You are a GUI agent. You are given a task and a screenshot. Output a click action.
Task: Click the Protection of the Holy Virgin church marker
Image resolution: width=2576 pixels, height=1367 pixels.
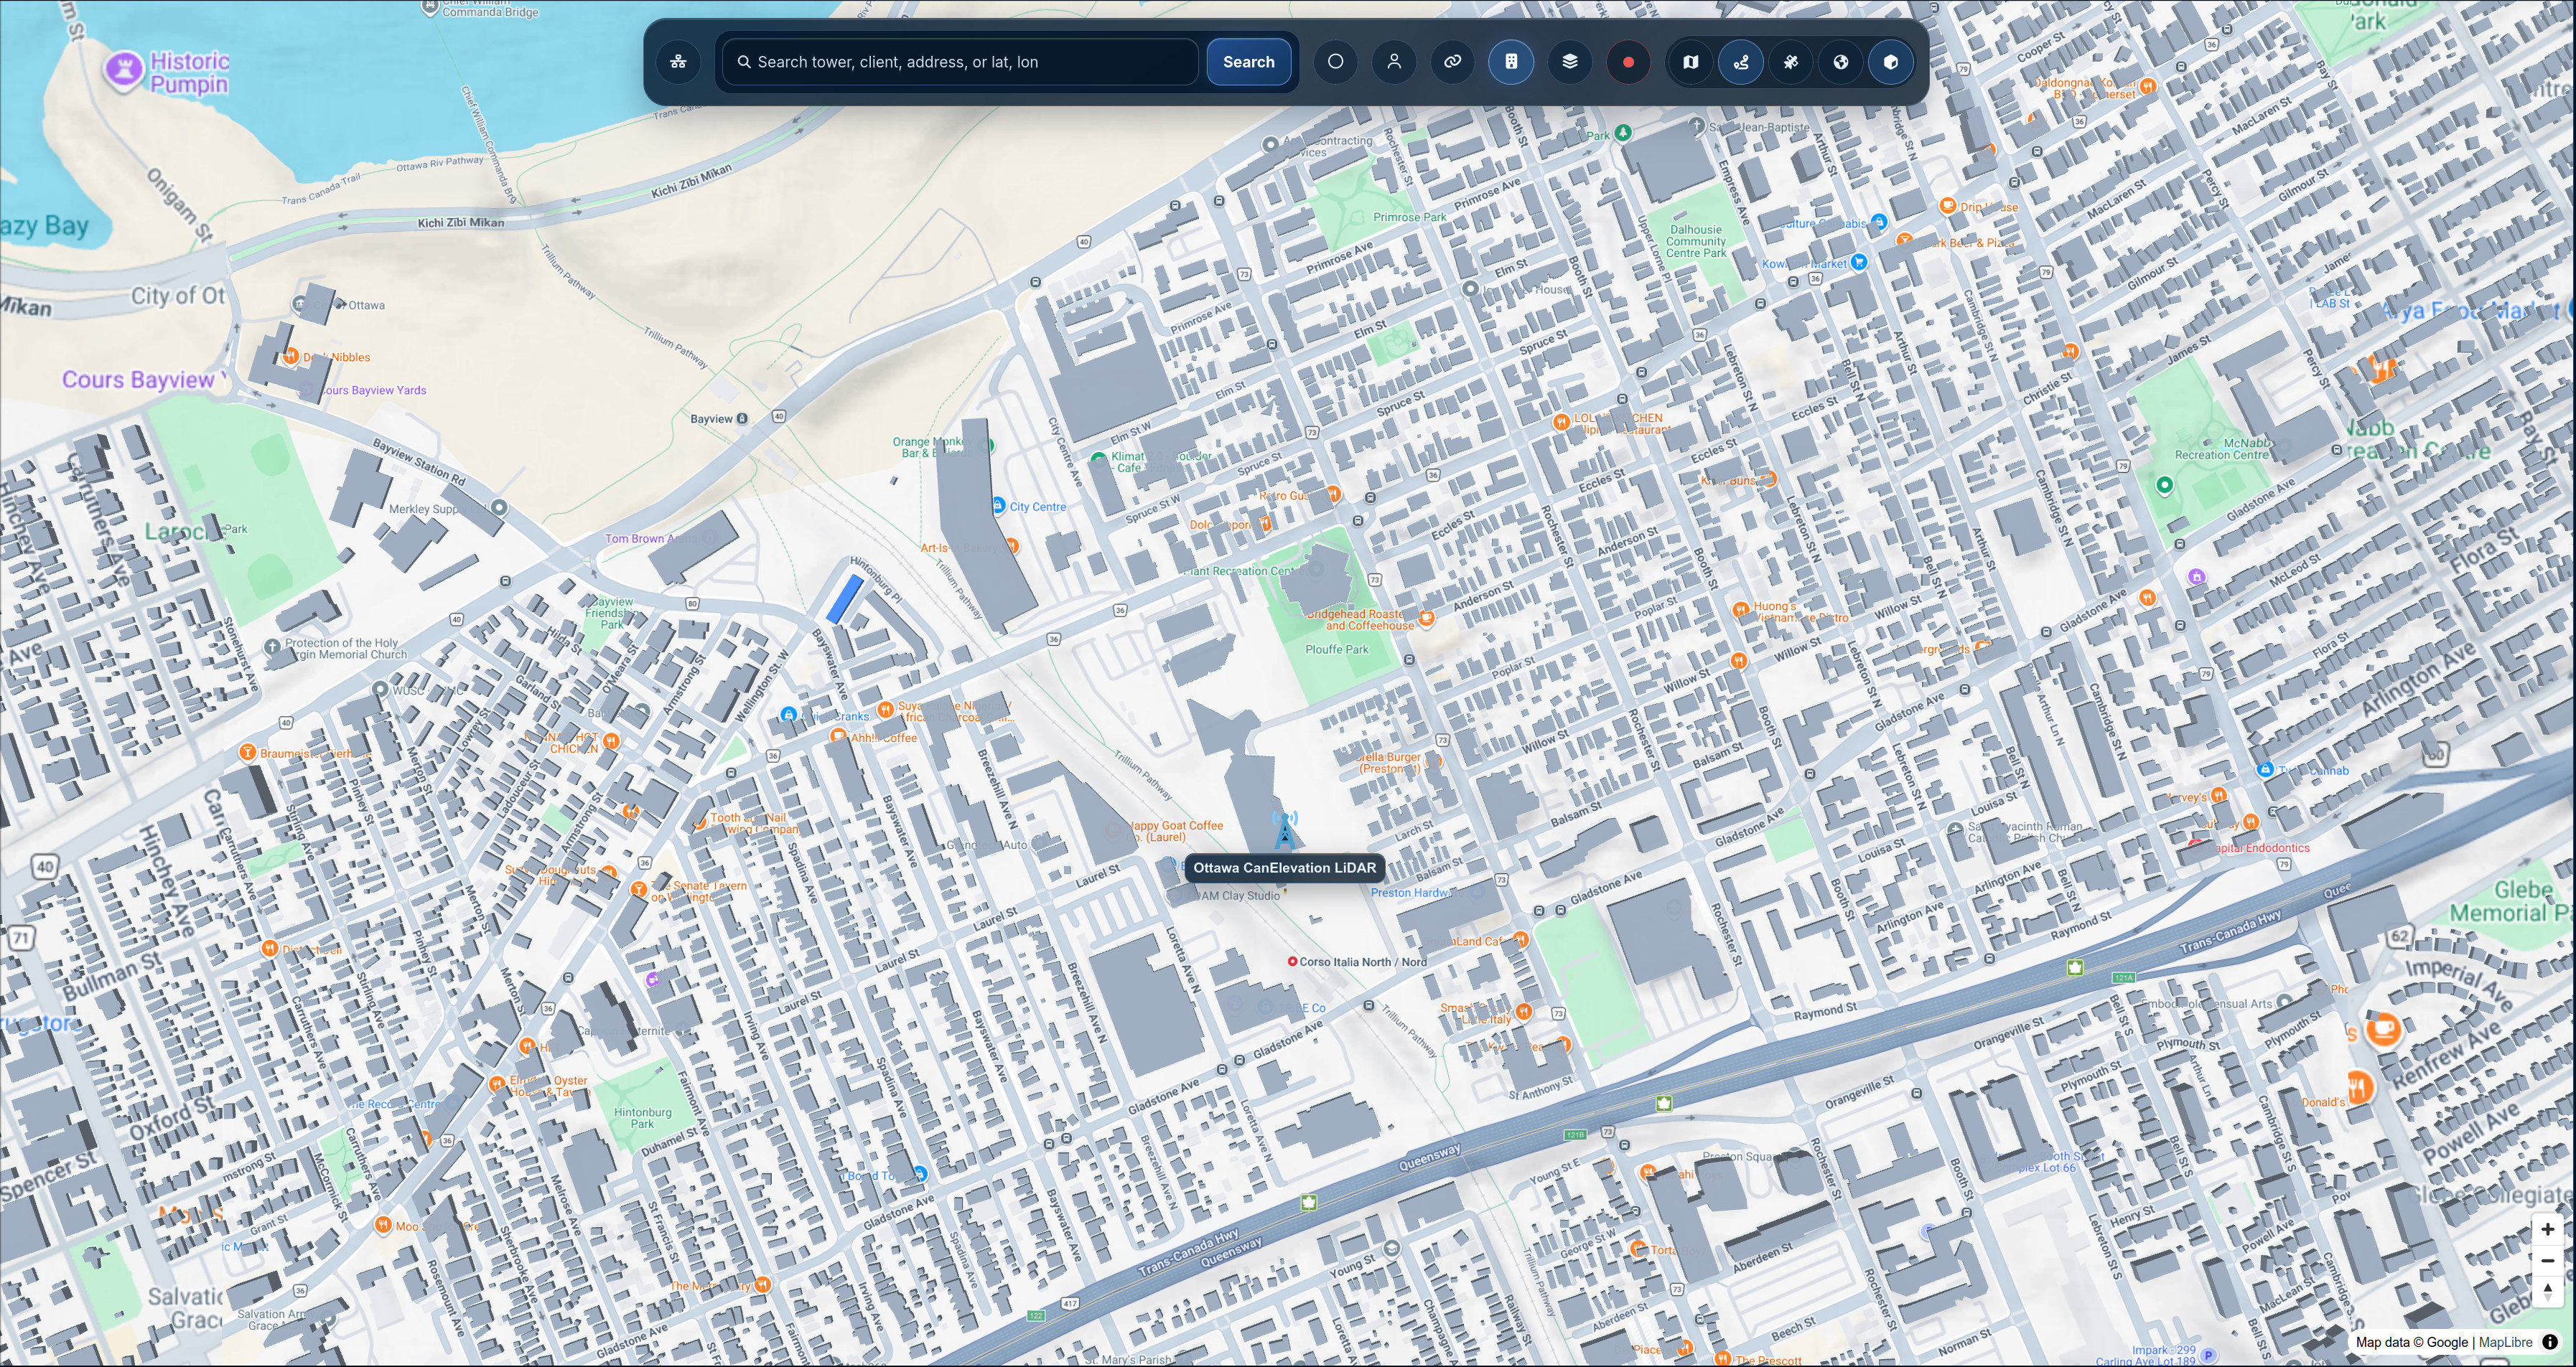click(273, 647)
